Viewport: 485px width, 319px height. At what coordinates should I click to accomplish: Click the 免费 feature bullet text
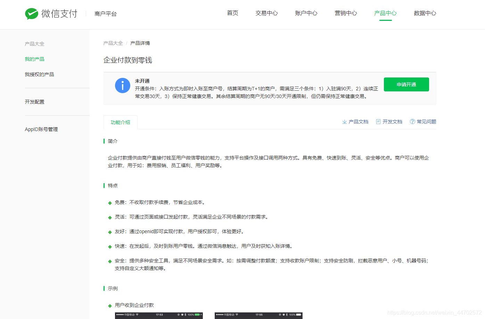click(x=161, y=202)
